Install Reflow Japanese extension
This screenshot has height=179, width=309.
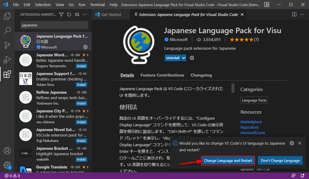(x=81, y=103)
